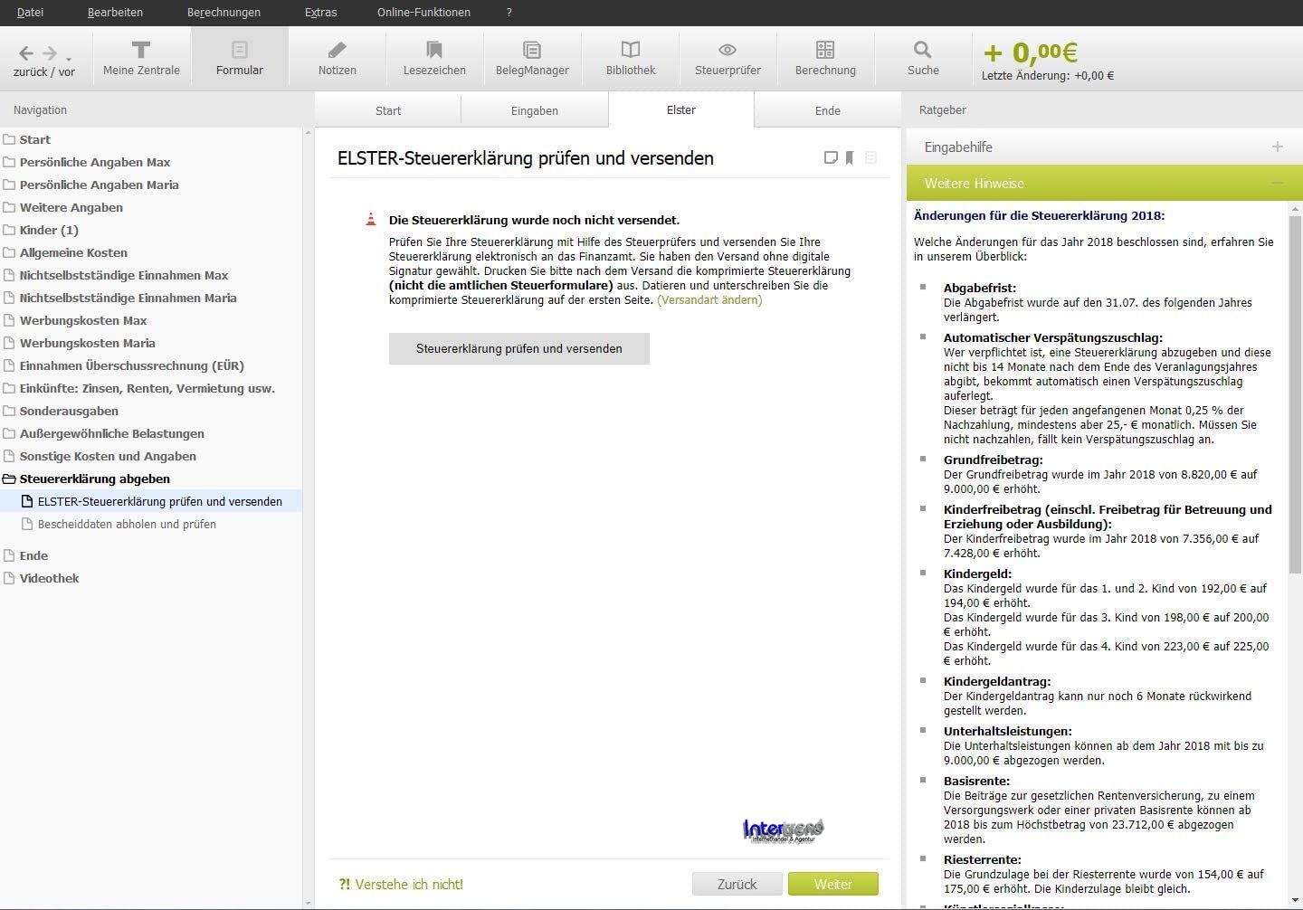Open Lesezeichen bookmarks in toolbar
Viewport: 1303px width, 910px height.
point(434,57)
